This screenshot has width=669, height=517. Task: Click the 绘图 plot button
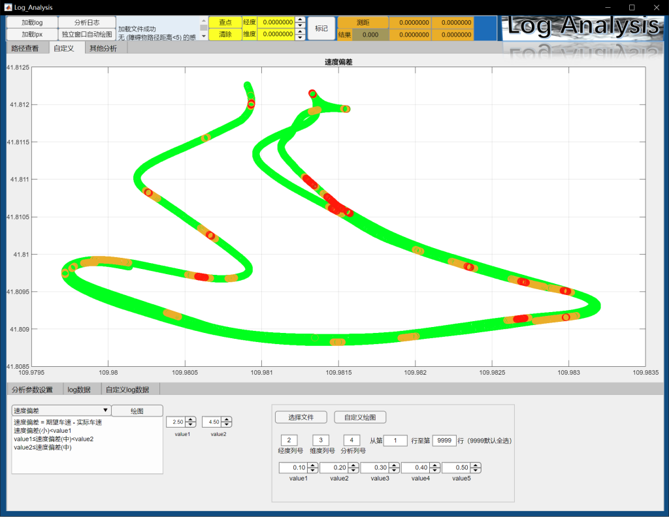click(x=137, y=411)
